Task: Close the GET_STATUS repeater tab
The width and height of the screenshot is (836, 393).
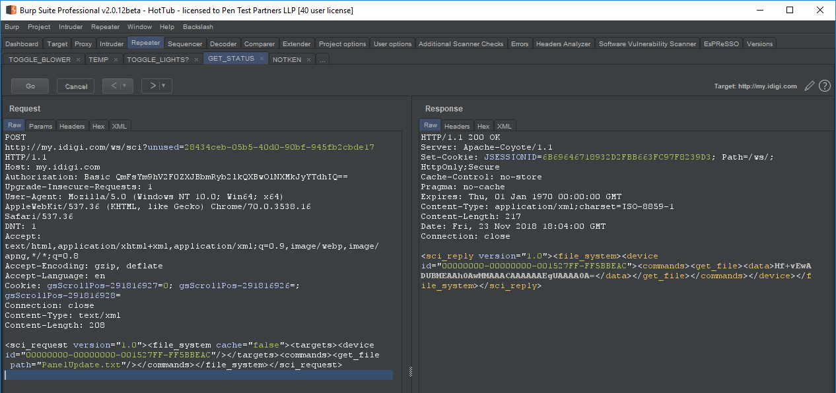Action: tap(261, 59)
